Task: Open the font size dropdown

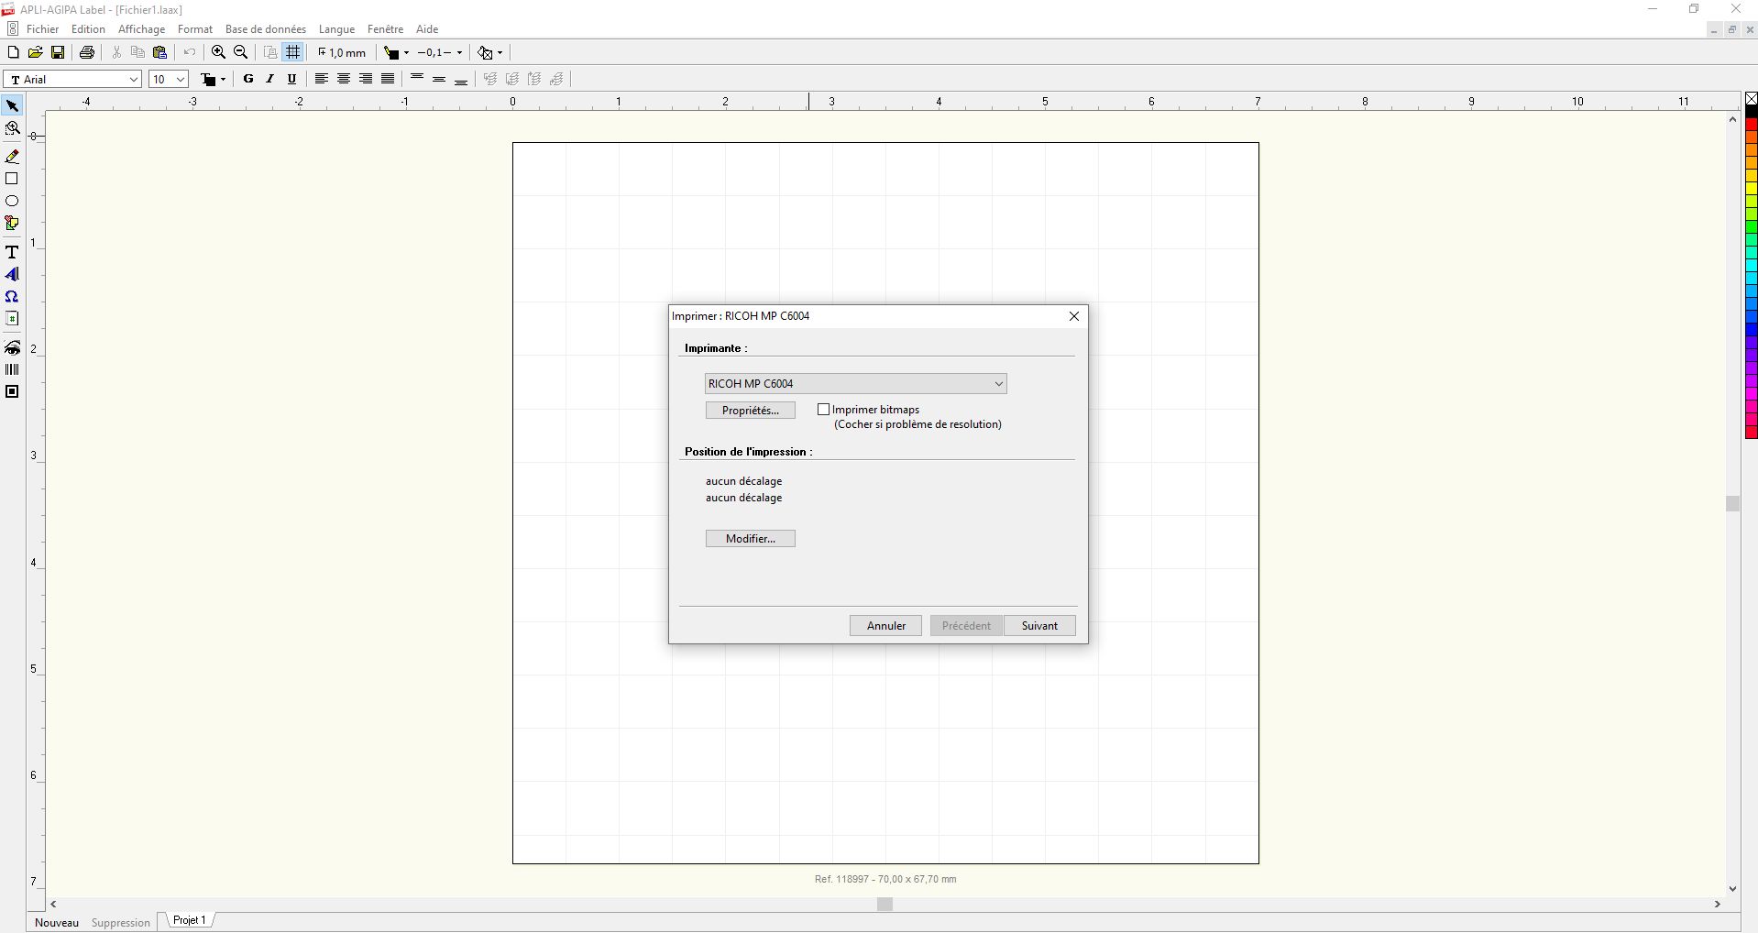Action: pyautogui.click(x=180, y=80)
